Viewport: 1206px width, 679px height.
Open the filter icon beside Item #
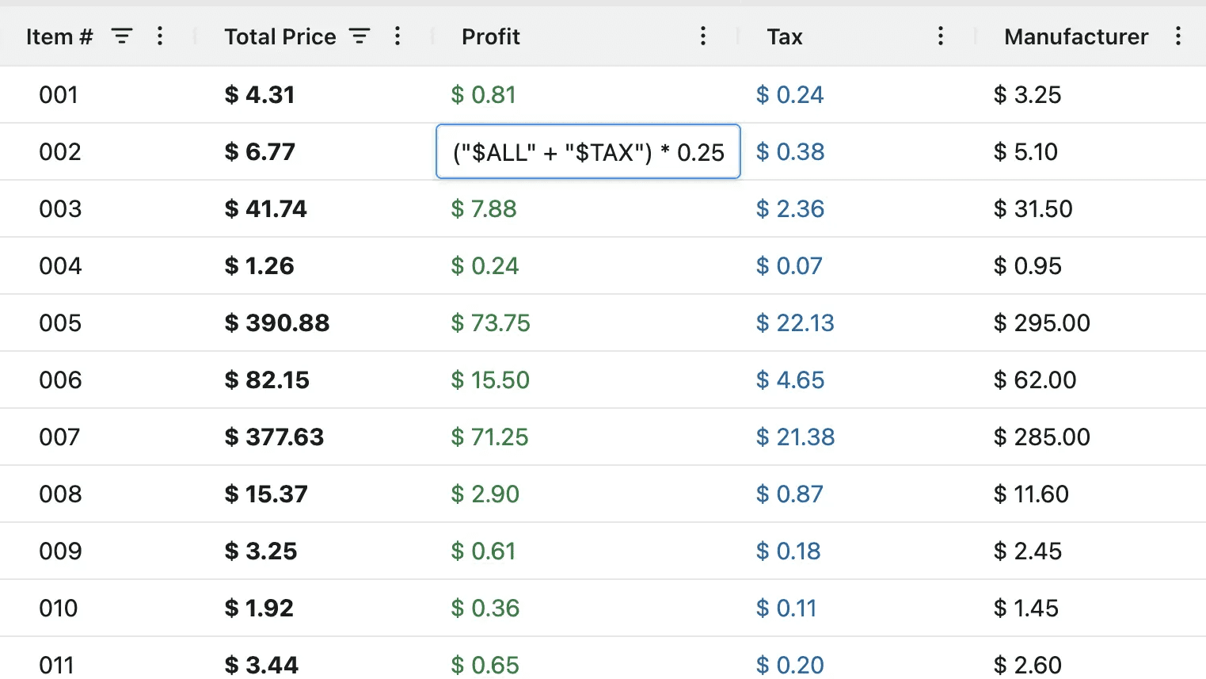pos(121,36)
